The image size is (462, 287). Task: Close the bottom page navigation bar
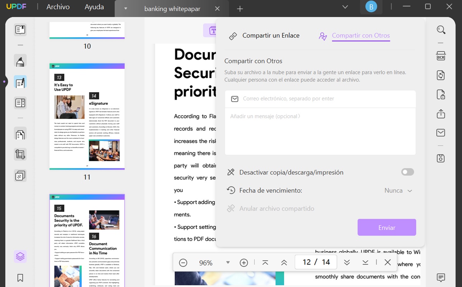click(388, 263)
